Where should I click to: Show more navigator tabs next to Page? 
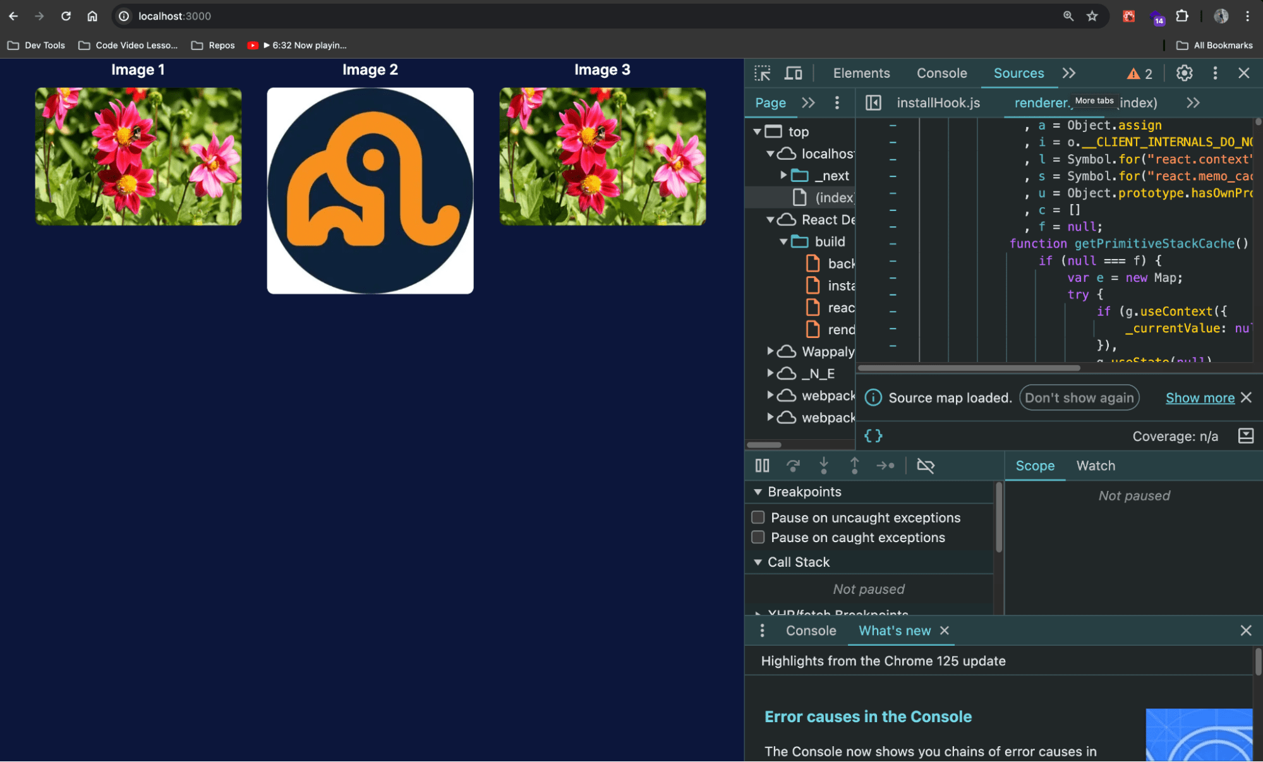pyautogui.click(x=808, y=102)
